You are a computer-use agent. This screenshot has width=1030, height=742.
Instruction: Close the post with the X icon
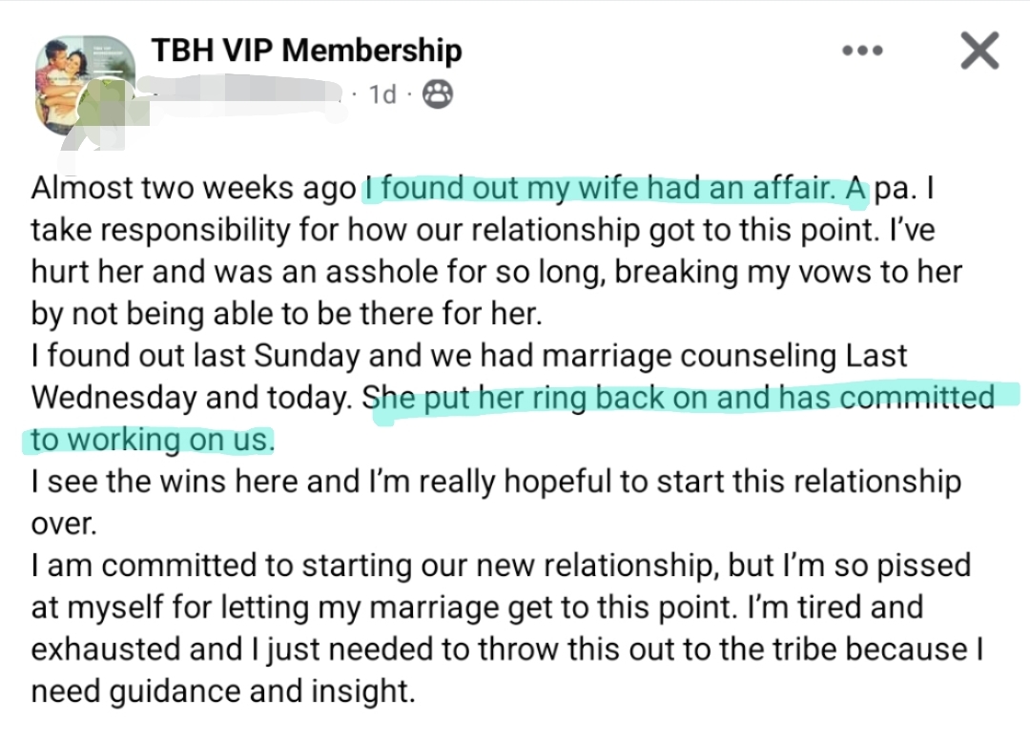point(978,51)
